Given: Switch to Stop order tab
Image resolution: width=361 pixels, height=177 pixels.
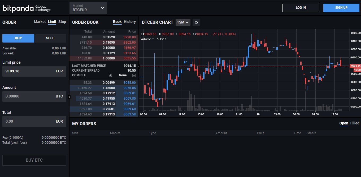Looking at the screenshot, I should coord(62,22).
